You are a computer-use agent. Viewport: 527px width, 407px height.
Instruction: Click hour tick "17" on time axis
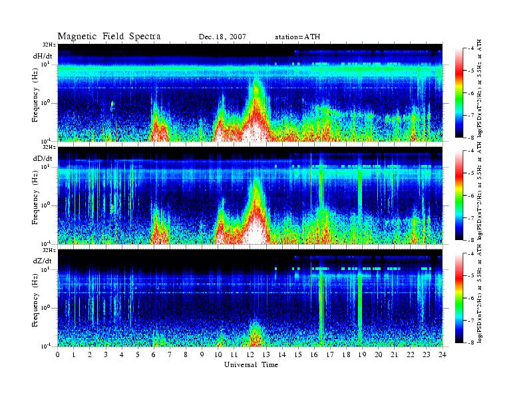330,354
